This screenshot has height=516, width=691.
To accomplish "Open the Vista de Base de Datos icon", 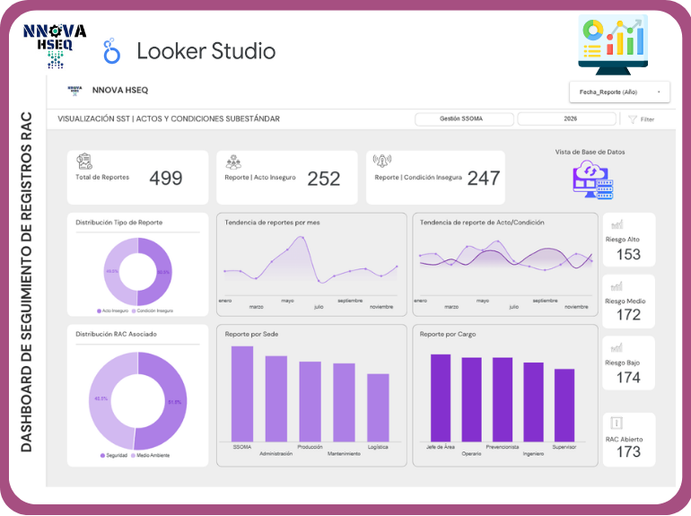I will [591, 180].
